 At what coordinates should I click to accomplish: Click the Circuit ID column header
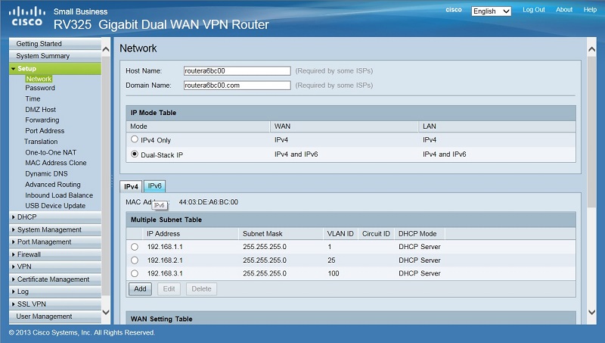click(x=376, y=234)
